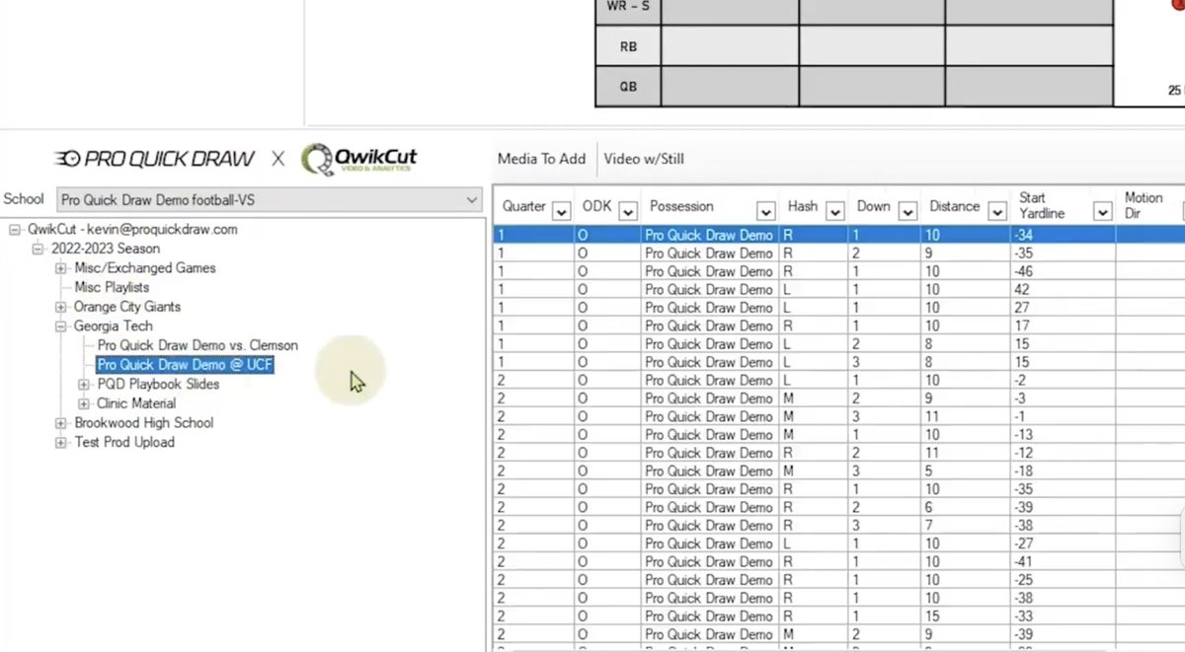
Task: Open the Distance column filter dropdown
Action: click(x=995, y=211)
